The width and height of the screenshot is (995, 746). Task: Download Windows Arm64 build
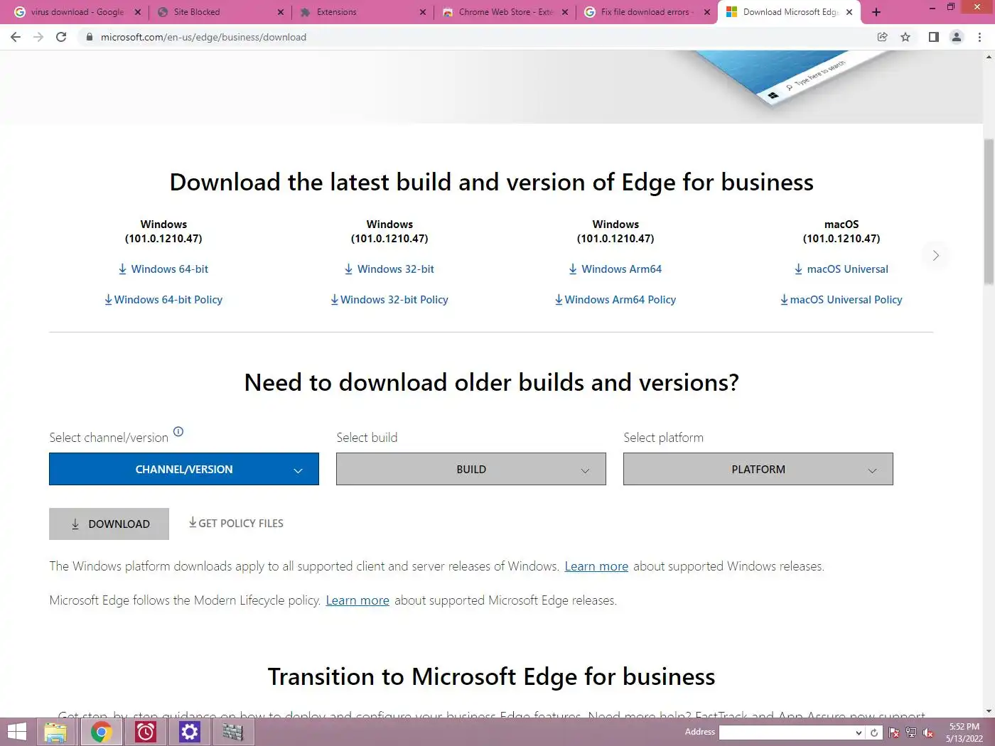pos(615,269)
